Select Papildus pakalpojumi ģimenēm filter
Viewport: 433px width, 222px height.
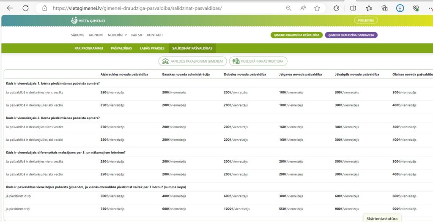193,61
